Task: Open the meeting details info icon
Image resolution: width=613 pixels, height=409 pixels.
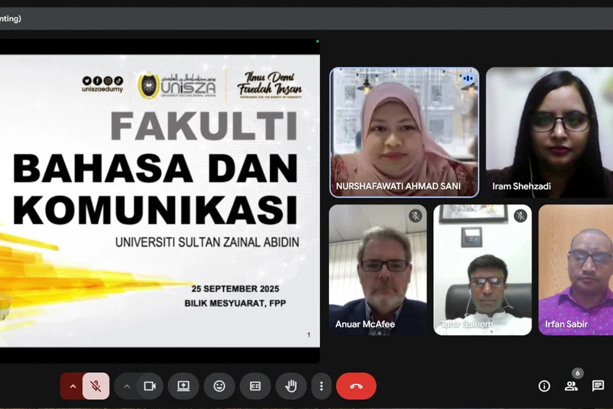Action: click(544, 386)
